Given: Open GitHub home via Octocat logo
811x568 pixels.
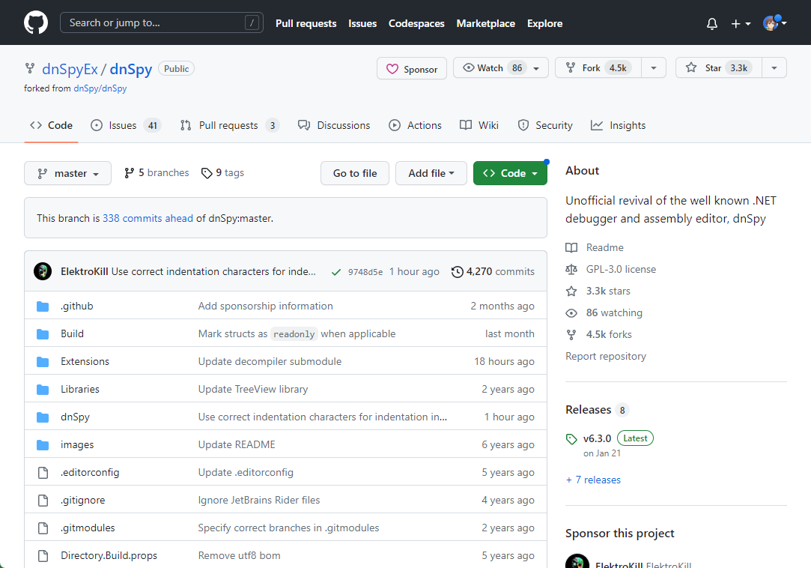Looking at the screenshot, I should click(x=36, y=22).
